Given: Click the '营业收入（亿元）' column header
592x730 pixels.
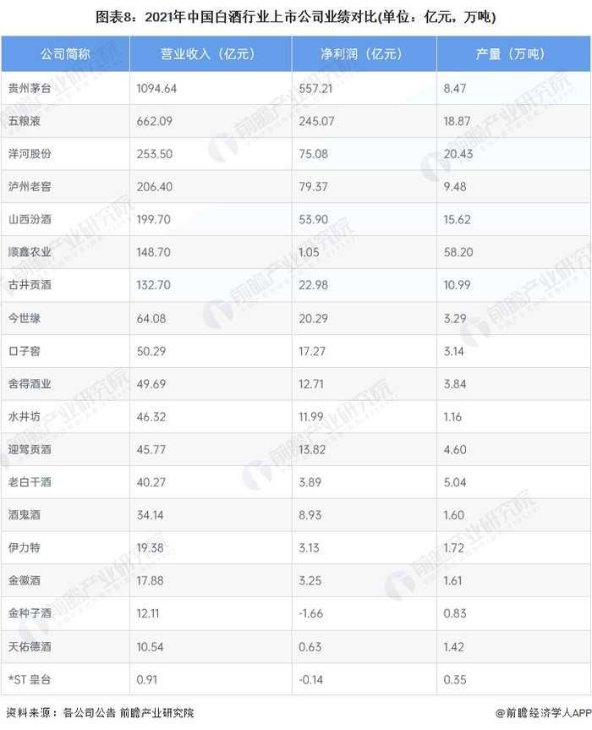Looking at the screenshot, I should click(x=211, y=54).
